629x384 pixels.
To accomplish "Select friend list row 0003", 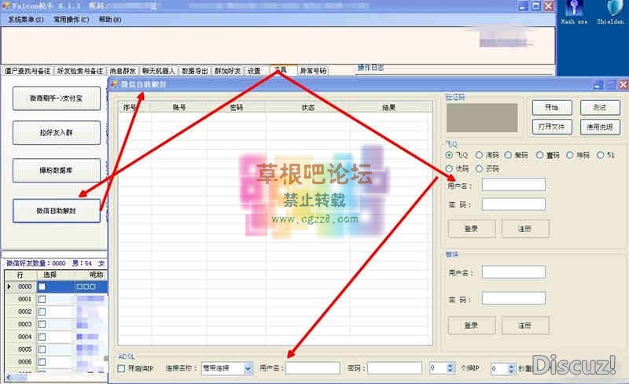I will (x=56, y=323).
